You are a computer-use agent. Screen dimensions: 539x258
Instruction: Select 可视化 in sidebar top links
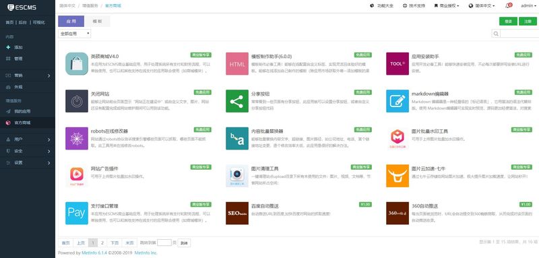38,22
